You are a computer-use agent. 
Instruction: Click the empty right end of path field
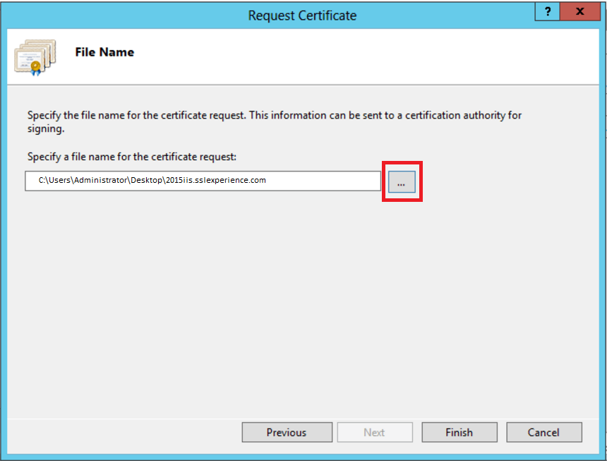339,181
